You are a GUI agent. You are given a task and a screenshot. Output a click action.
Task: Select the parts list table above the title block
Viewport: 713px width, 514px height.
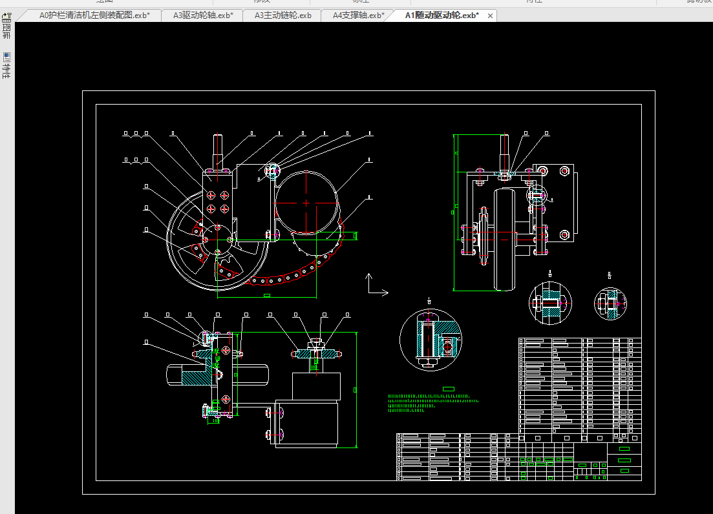580,389
